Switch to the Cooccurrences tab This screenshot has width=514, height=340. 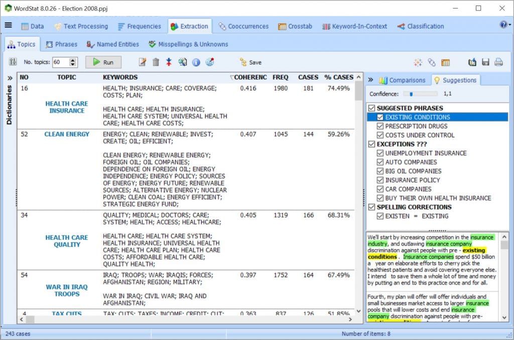(243, 26)
